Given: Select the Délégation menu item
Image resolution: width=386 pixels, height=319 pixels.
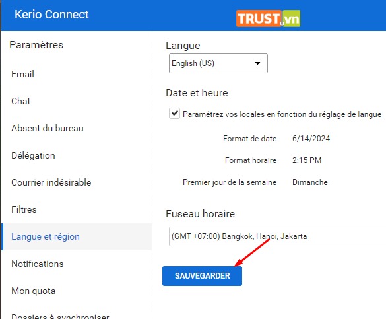Looking at the screenshot, I should [33, 155].
